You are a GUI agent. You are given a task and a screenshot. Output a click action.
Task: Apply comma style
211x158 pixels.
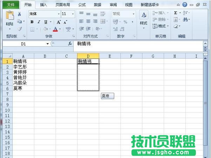point(132,22)
